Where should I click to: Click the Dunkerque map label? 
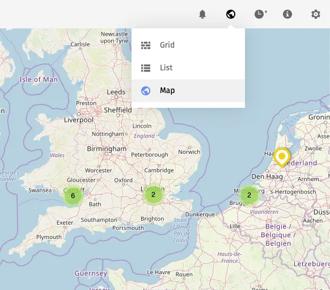coord(200,215)
